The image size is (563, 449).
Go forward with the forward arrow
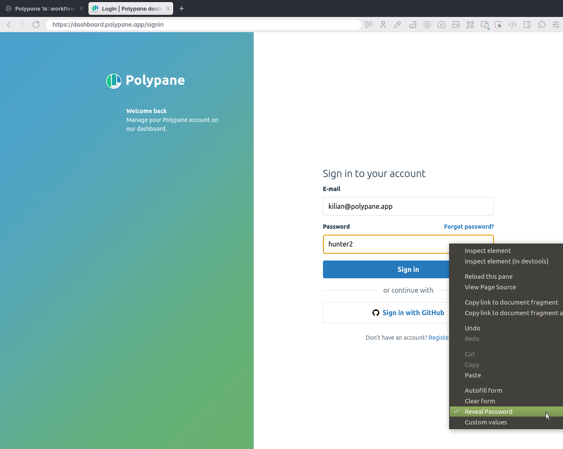point(23,25)
